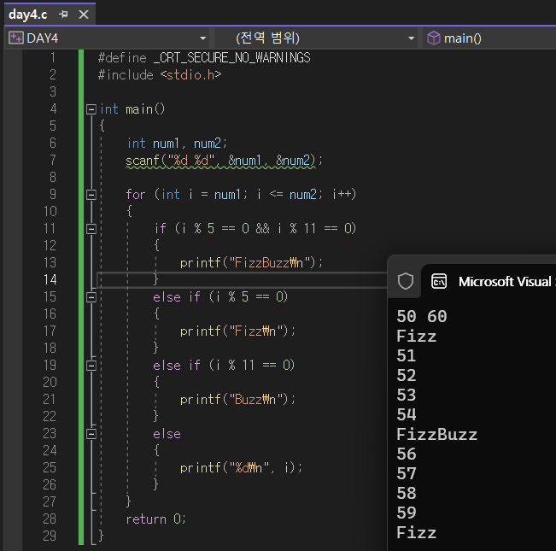This screenshot has width=556, height=551.
Task: Click printf("FizzBuzz\n") statement
Action: click(x=251, y=263)
